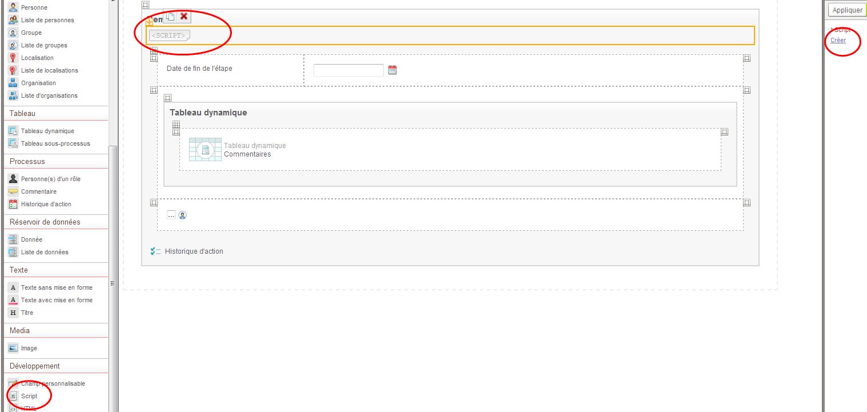
Task: Select Historique d'action element in the form
Action: tap(187, 251)
